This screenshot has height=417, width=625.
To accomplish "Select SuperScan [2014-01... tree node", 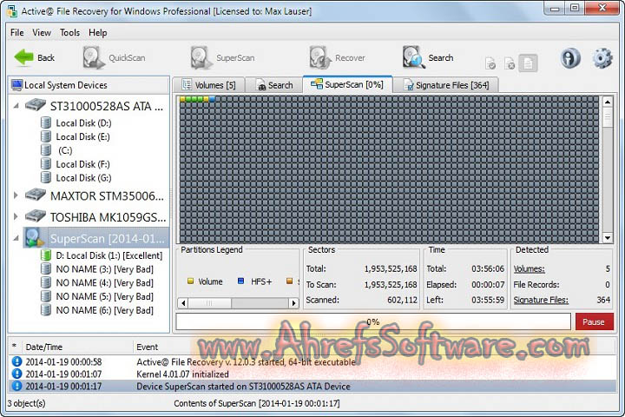I will [95, 238].
